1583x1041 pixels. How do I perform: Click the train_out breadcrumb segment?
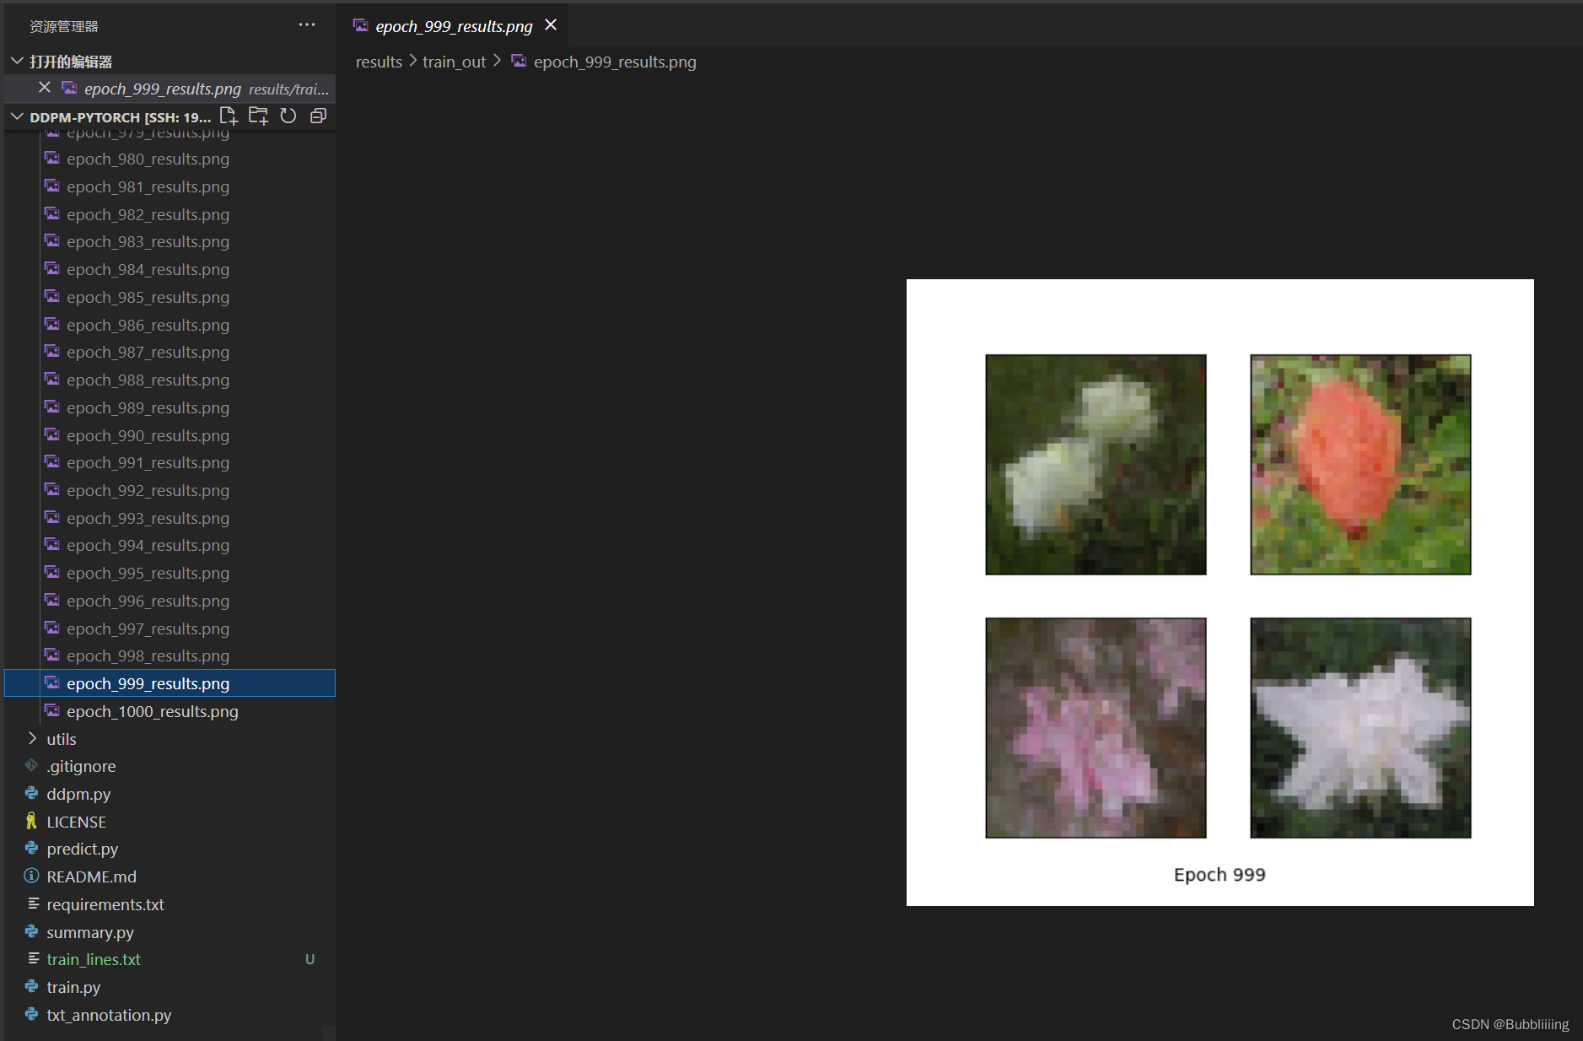[454, 62]
